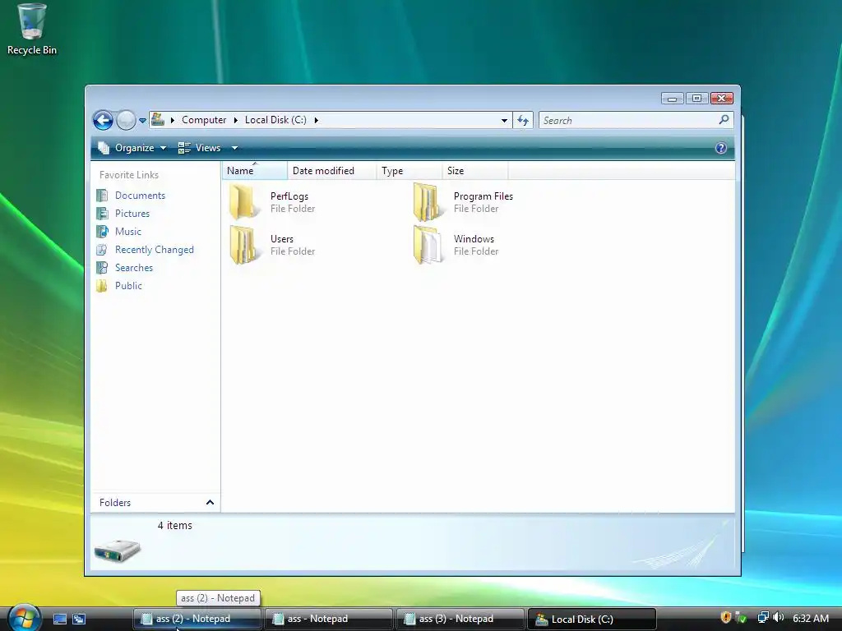Click the volume speaker tray icon

pos(779,618)
